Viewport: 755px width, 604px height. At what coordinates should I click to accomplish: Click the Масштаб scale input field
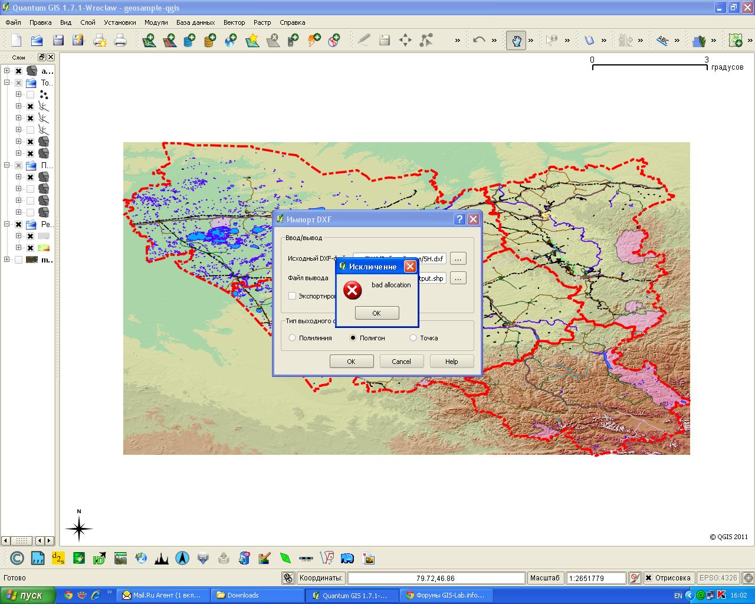pos(596,578)
